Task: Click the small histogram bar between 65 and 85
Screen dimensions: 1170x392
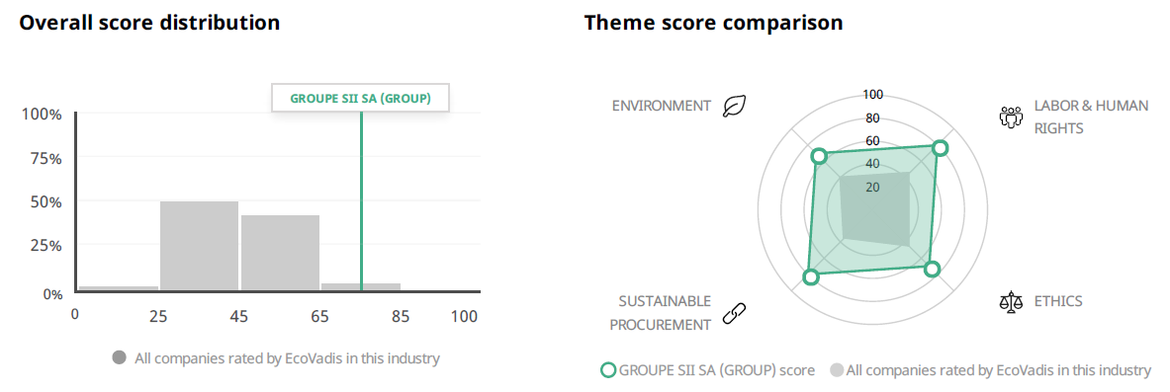Action: pos(361,287)
